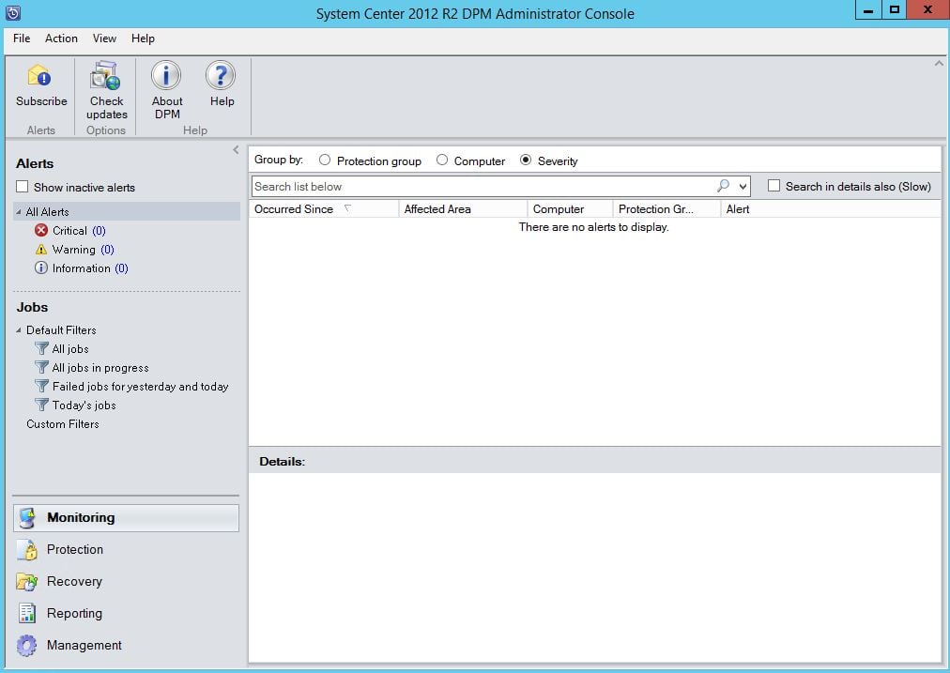This screenshot has width=950, height=673.
Task: Click the All jobs in progress filter icon
Action: pyautogui.click(x=42, y=367)
